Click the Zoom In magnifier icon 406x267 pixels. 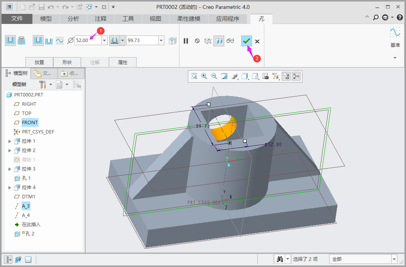click(204, 76)
